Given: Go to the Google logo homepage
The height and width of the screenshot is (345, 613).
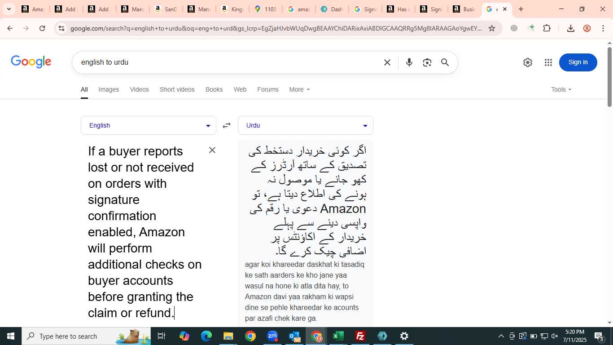Looking at the screenshot, I should point(31,62).
